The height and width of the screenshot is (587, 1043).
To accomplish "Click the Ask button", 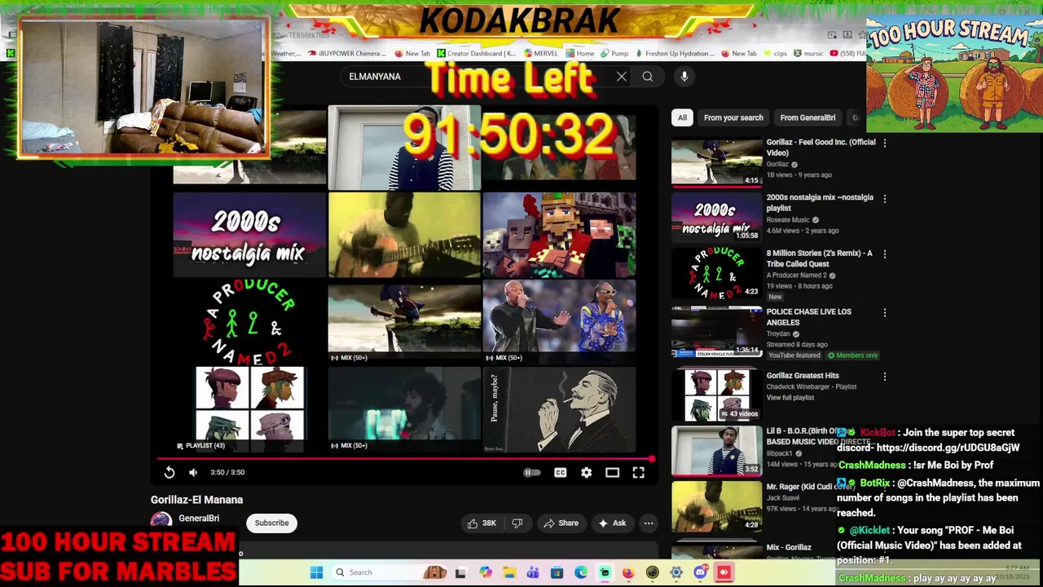I will point(611,523).
